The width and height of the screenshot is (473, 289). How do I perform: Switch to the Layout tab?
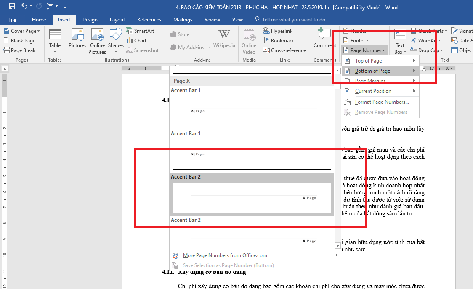pyautogui.click(x=117, y=20)
